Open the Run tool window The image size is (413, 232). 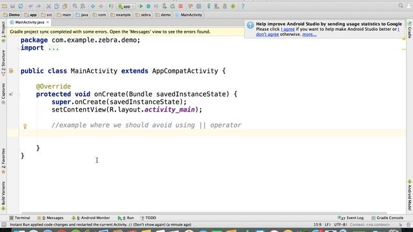pyautogui.click(x=126, y=218)
